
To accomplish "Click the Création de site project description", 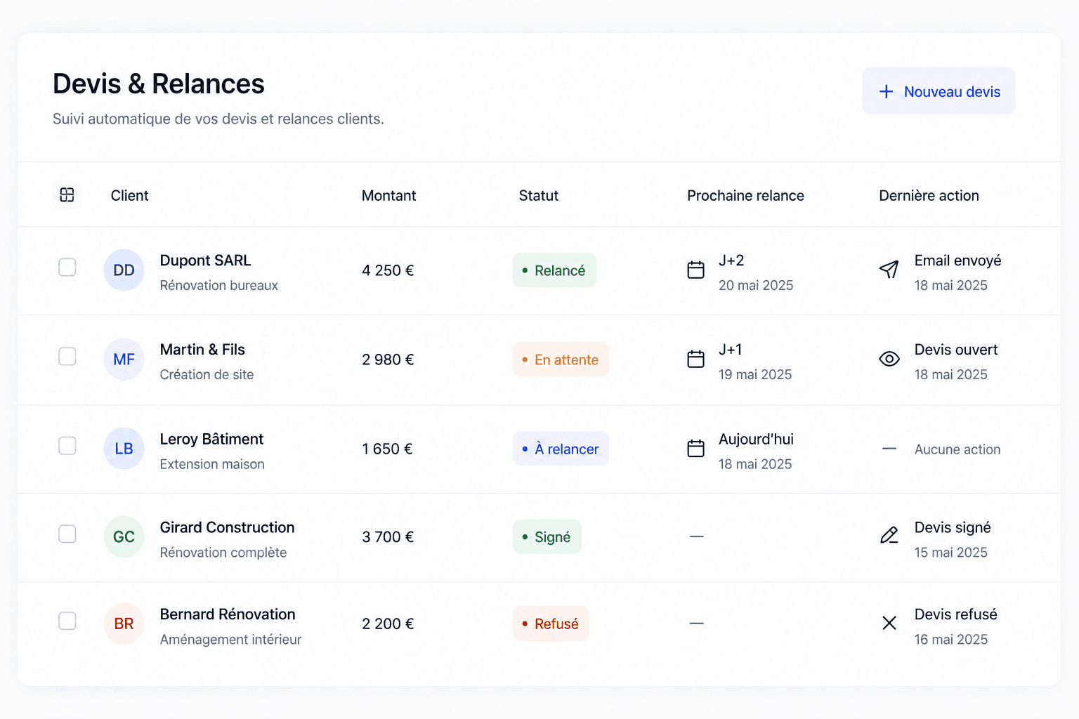I will (207, 374).
